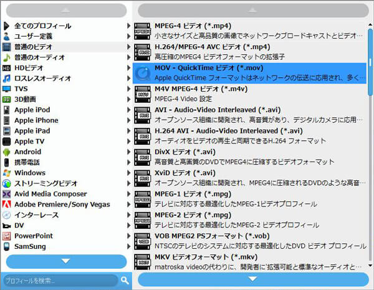The height and width of the screenshot is (290, 374).
Task: Choose H.264/MPEG-4 AVC ビデオ format
Action: [249, 52]
